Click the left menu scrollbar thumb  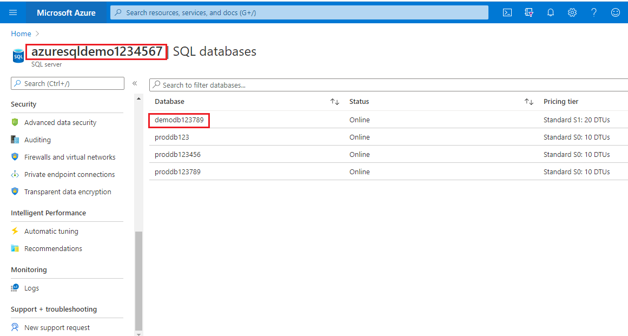click(x=138, y=280)
